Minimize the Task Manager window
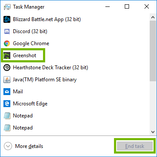Image resolution: width=157 pixels, height=157 pixels. pos(108,6)
